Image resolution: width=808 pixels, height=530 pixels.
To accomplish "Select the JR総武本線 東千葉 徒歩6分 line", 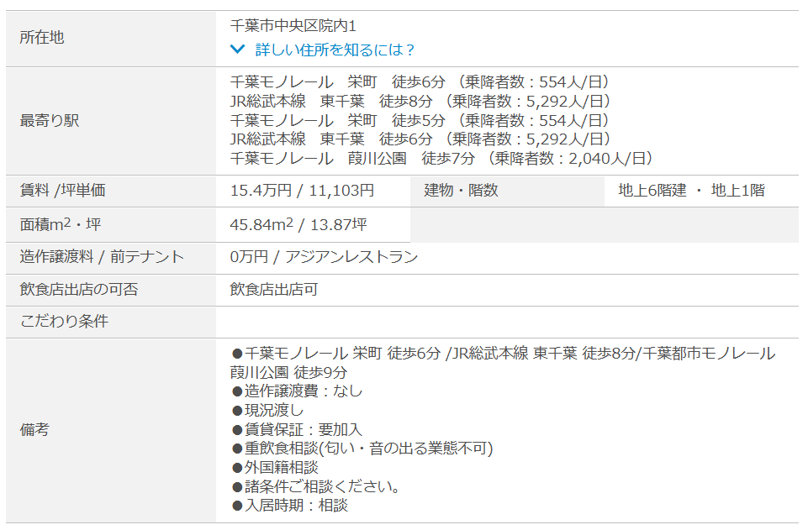I will [x=420, y=139].
